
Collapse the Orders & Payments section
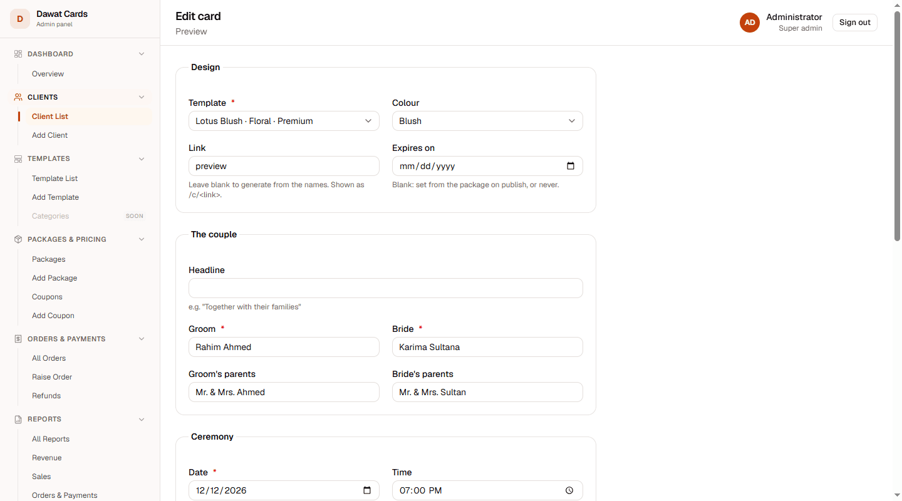(142, 339)
